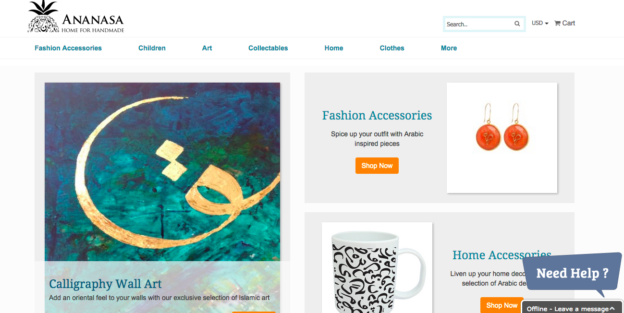The image size is (624, 313).
Task: Click Shop Now under Fashion Accessories
Action: click(x=377, y=166)
